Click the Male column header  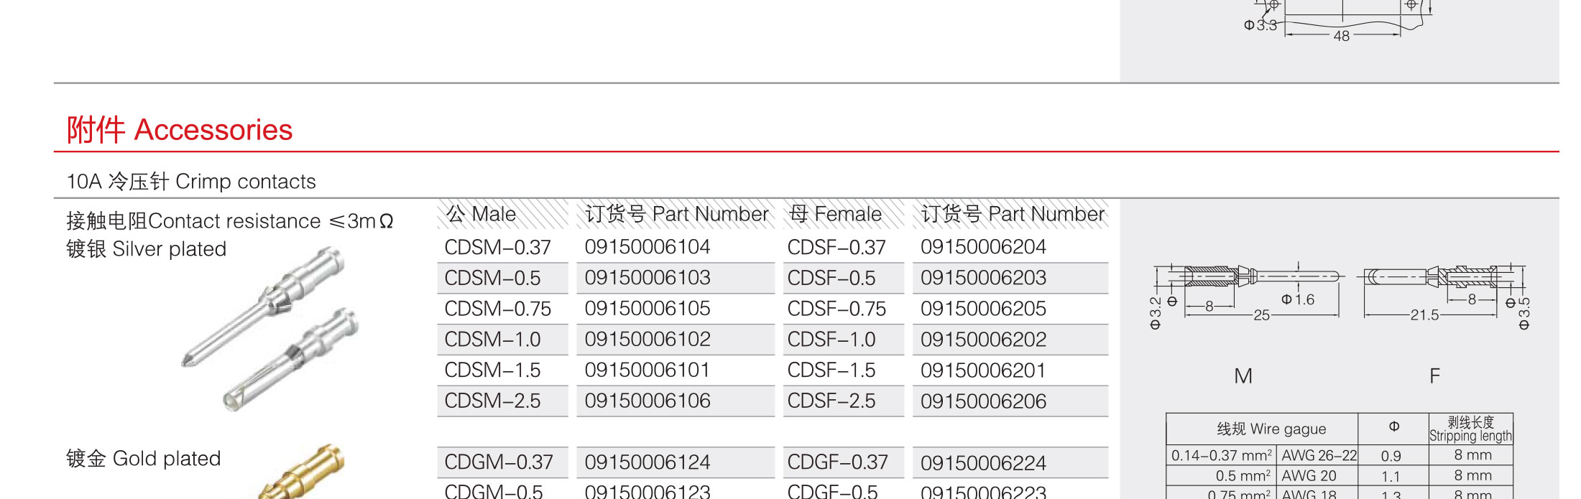coord(481,214)
